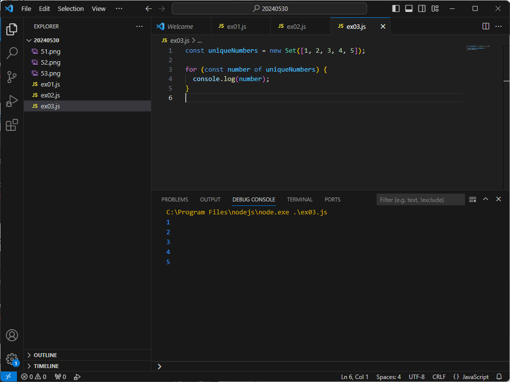The height and width of the screenshot is (382, 510).
Task: Click the JavaScript language mode button
Action: click(476, 377)
